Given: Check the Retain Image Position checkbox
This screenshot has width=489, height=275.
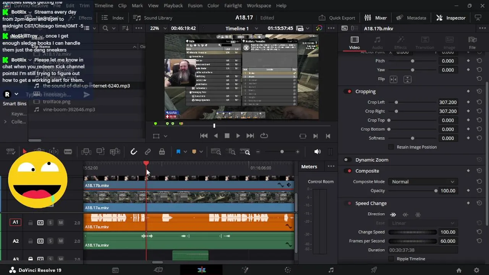Looking at the screenshot, I should [391, 147].
